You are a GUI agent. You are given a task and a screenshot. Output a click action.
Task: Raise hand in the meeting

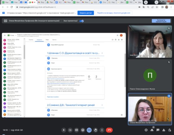96,130
